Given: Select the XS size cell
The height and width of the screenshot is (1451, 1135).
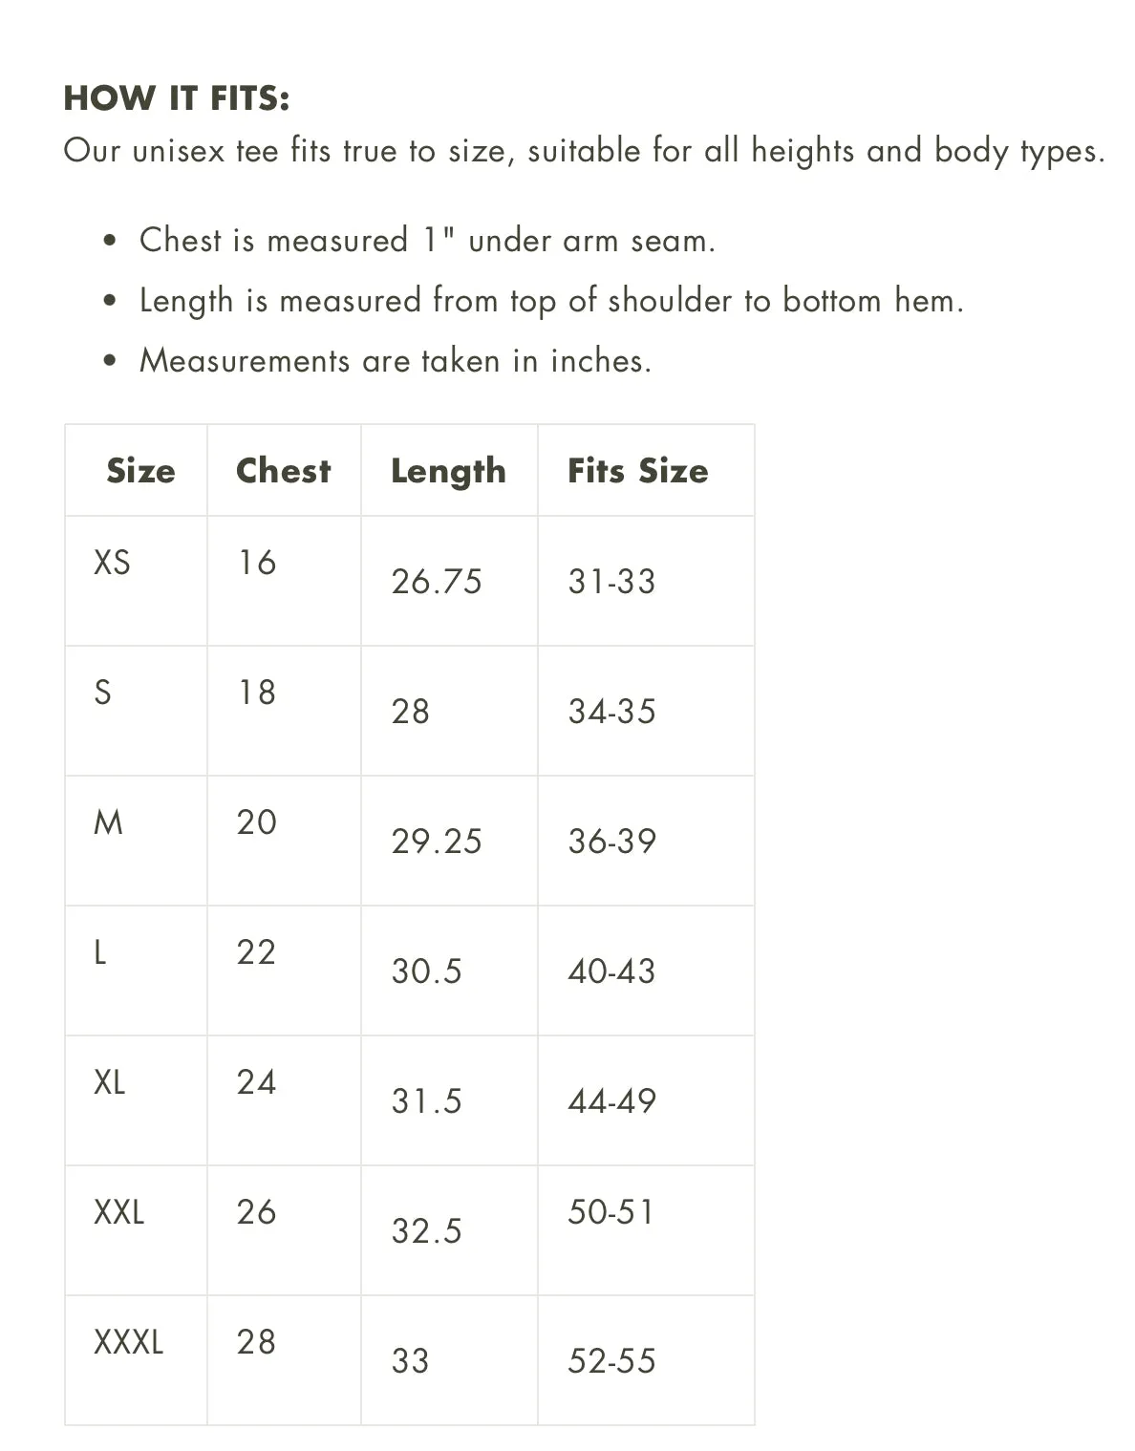Looking at the screenshot, I should (x=112, y=562).
